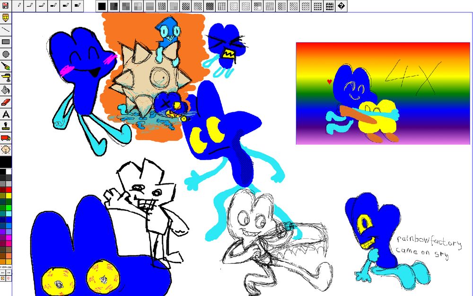The image size is (473, 296).
Task: Select the Line tool
Action: (6, 29)
